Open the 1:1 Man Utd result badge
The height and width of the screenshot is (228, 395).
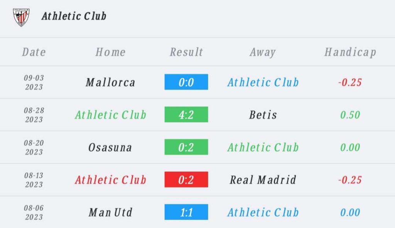tap(186, 212)
